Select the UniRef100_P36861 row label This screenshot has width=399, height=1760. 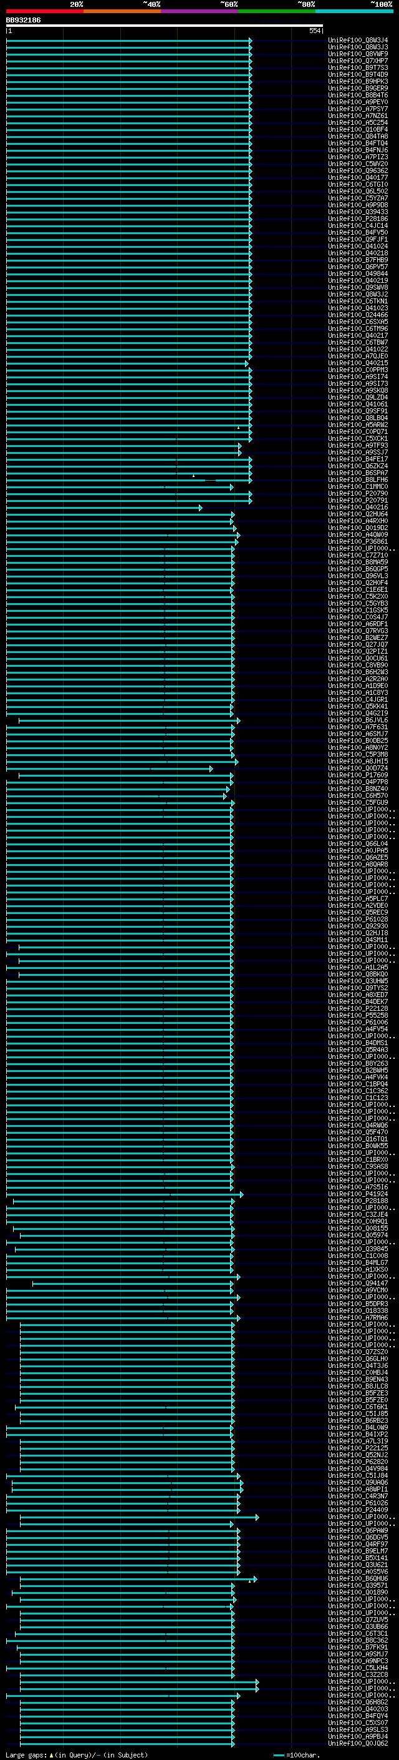pos(358,542)
